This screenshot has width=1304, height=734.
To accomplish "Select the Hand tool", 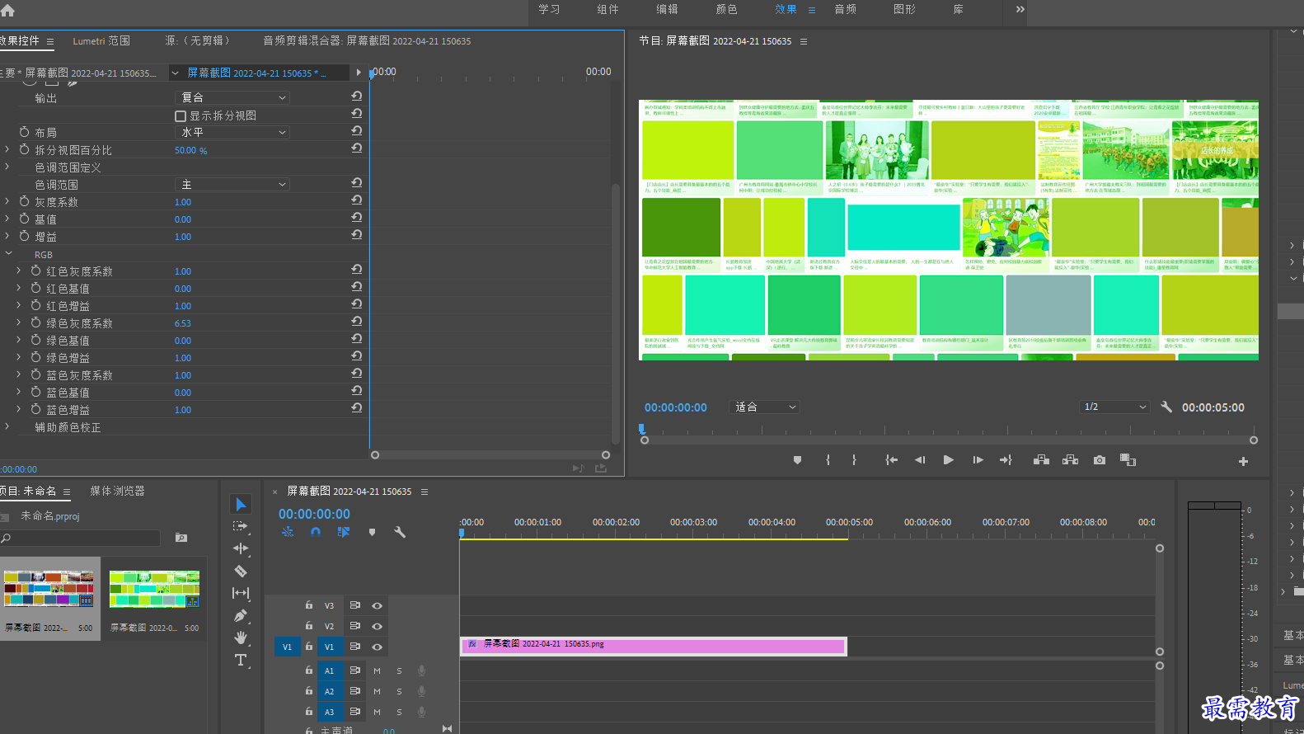I will click(241, 638).
